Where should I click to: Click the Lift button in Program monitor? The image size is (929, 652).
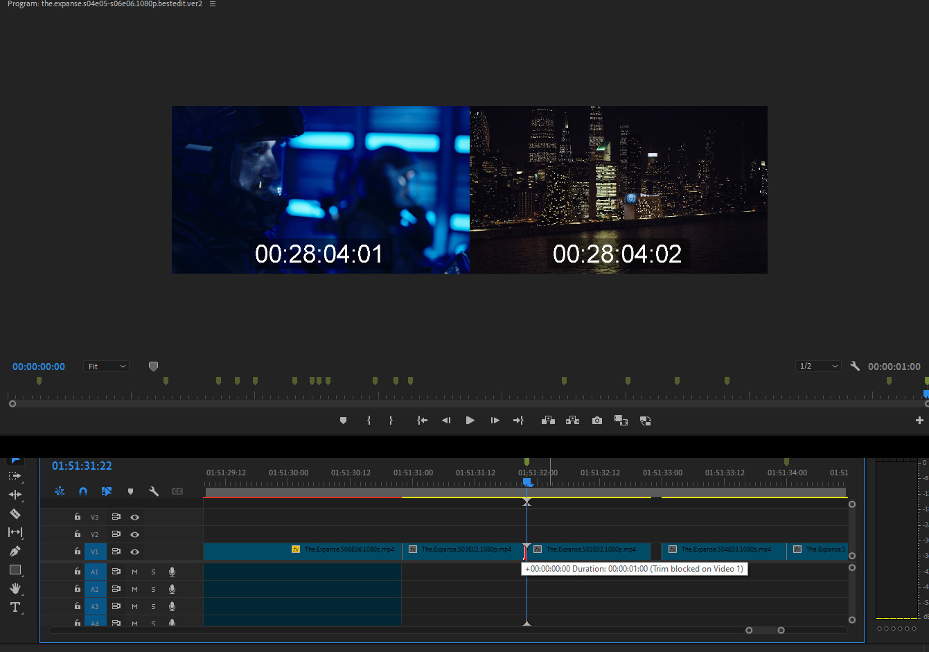548,421
